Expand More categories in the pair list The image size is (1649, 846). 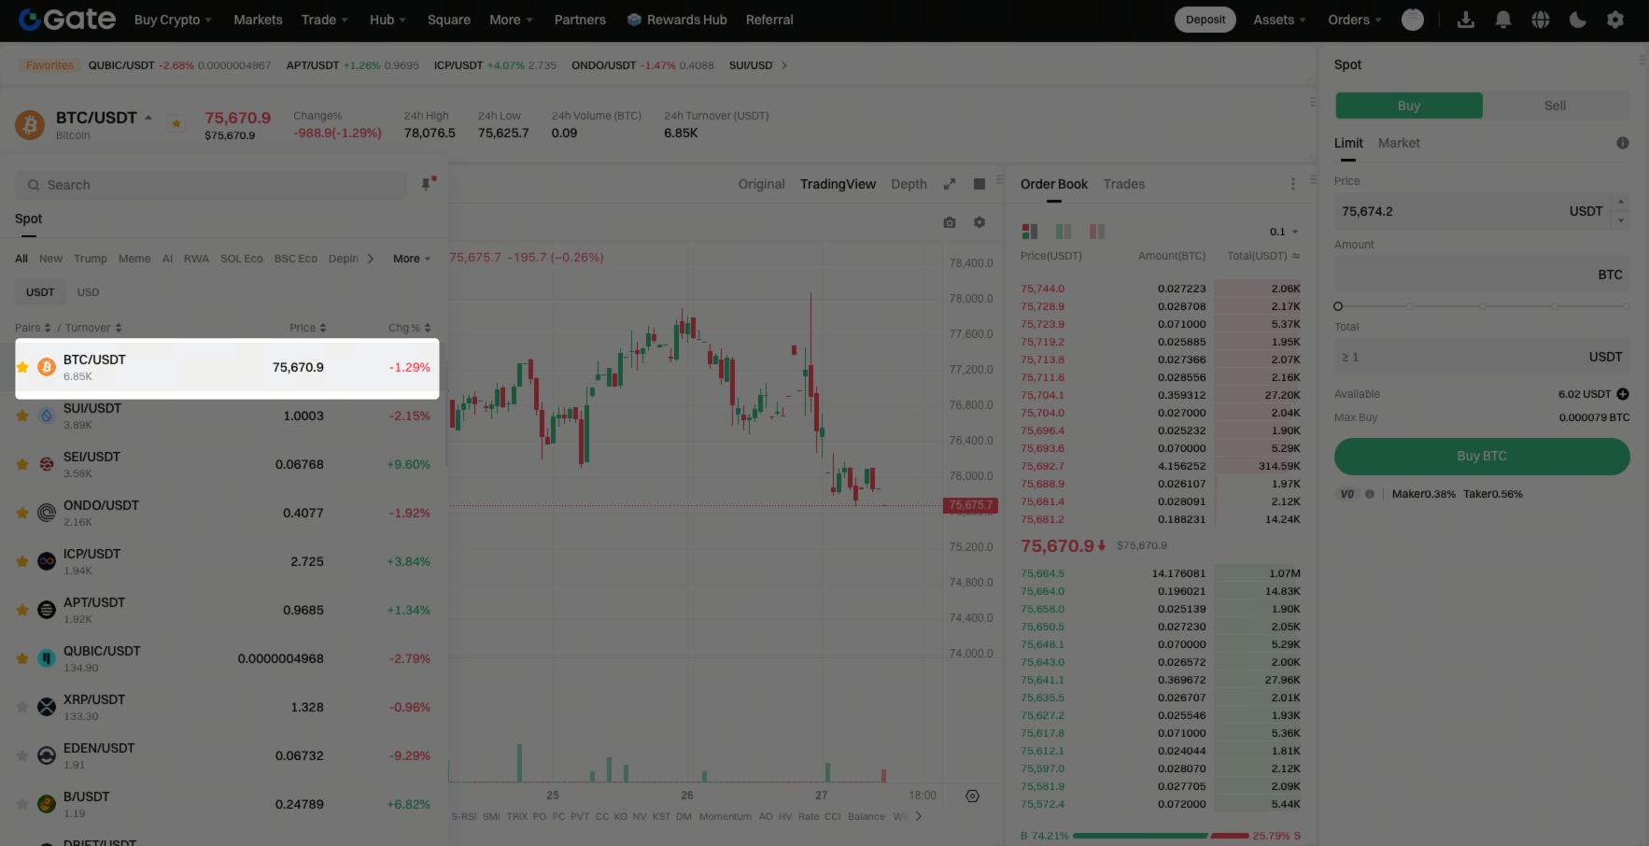point(412,259)
